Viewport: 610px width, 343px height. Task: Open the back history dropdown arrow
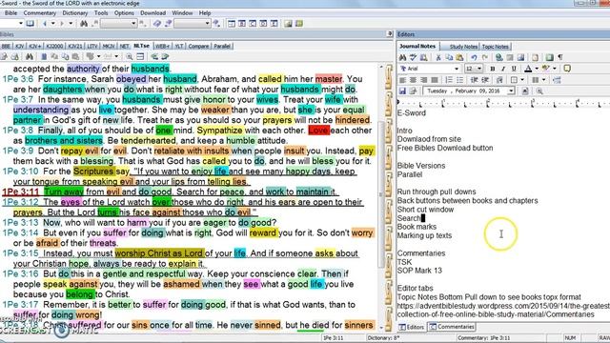point(53,24)
